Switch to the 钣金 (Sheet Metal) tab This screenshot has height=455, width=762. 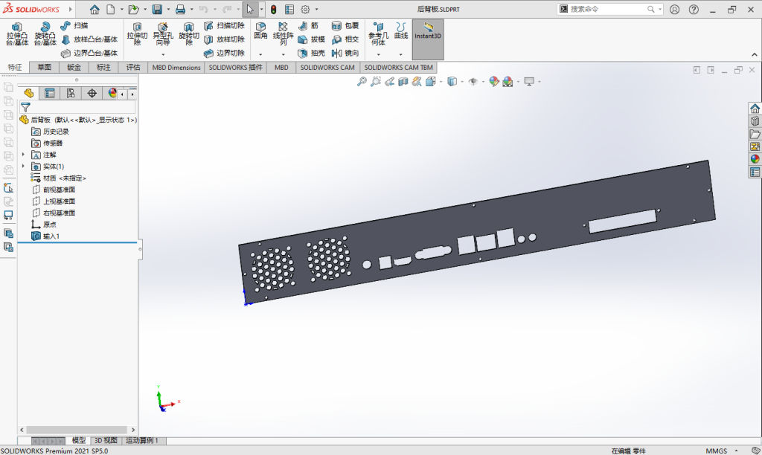click(x=74, y=67)
